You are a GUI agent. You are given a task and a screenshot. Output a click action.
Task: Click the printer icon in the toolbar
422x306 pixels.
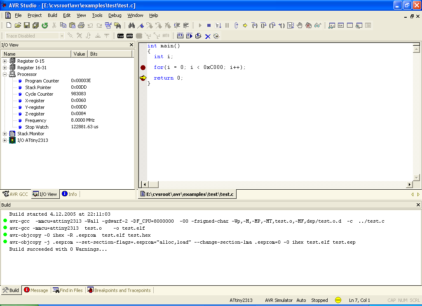[81, 26]
